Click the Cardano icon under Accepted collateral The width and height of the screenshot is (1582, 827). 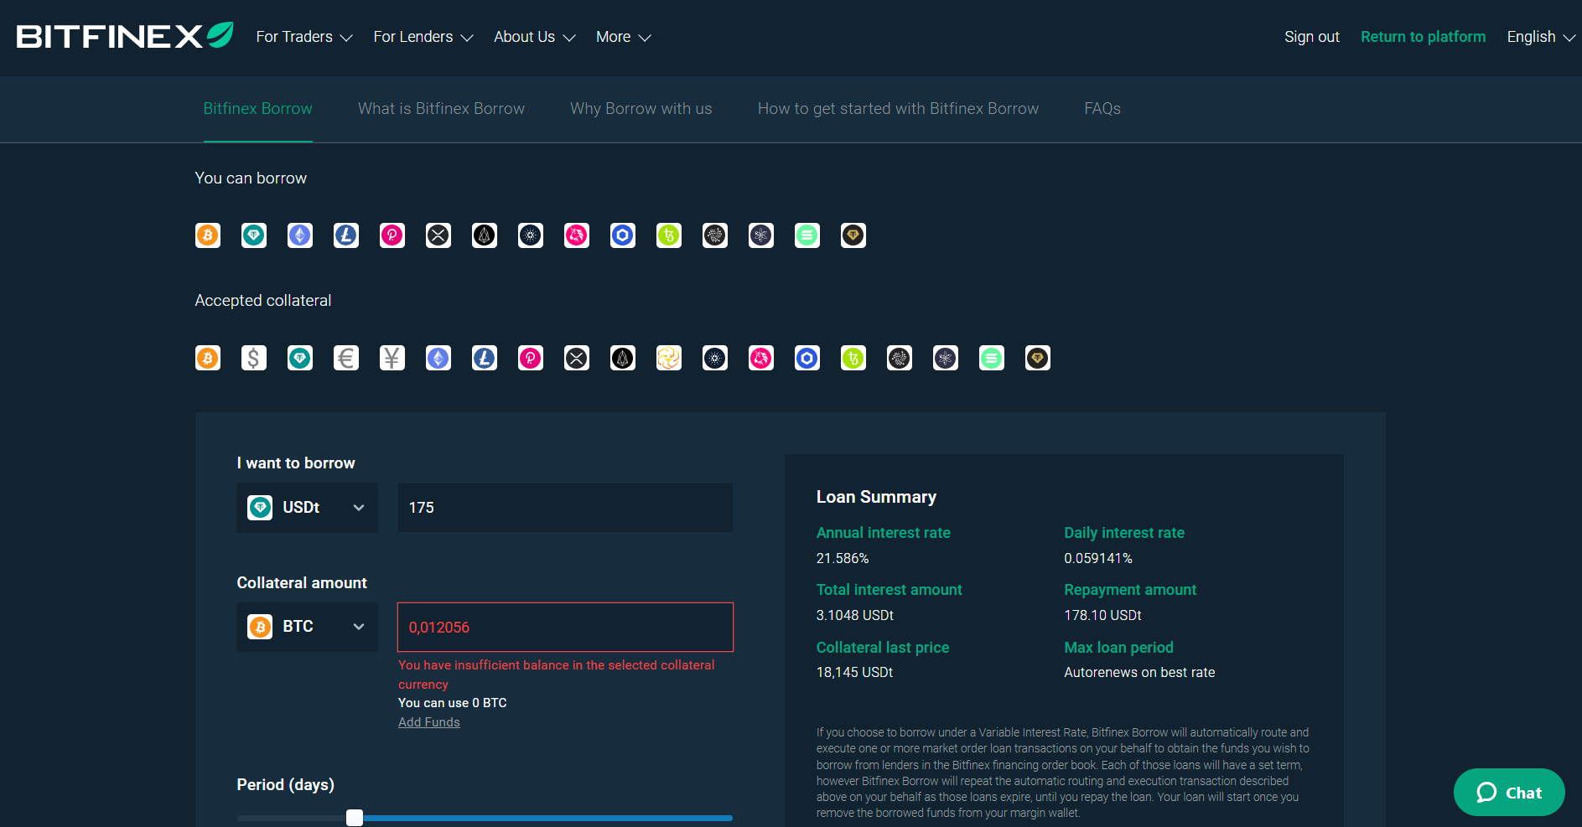[715, 359]
